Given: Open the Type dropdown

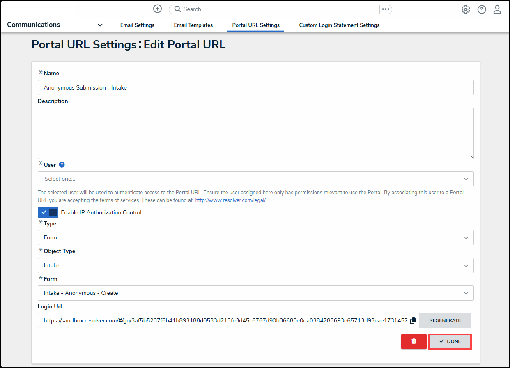Looking at the screenshot, I should click(255, 237).
